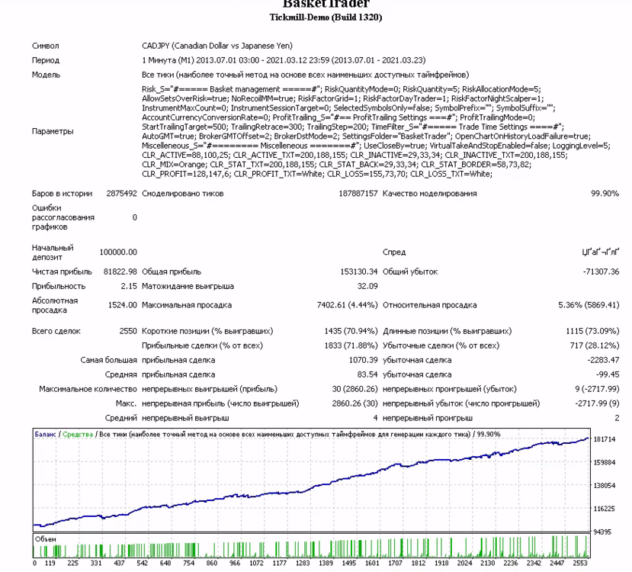Select the max consecutive profit 2860.26 (30)
This screenshot has width=632, height=572.
(354, 404)
